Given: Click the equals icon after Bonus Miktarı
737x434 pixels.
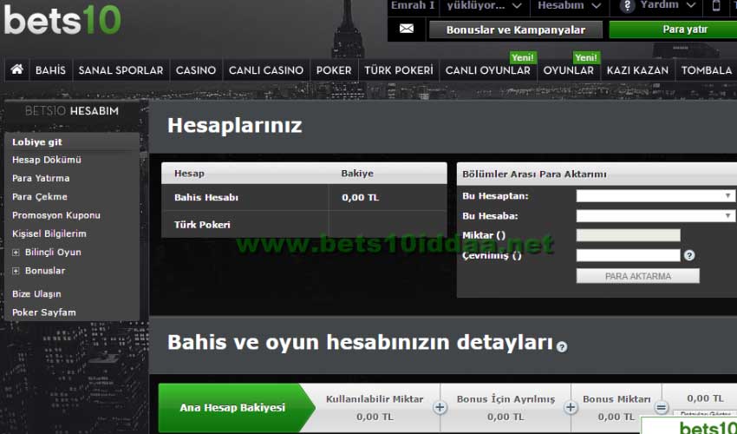Looking at the screenshot, I should (x=662, y=407).
